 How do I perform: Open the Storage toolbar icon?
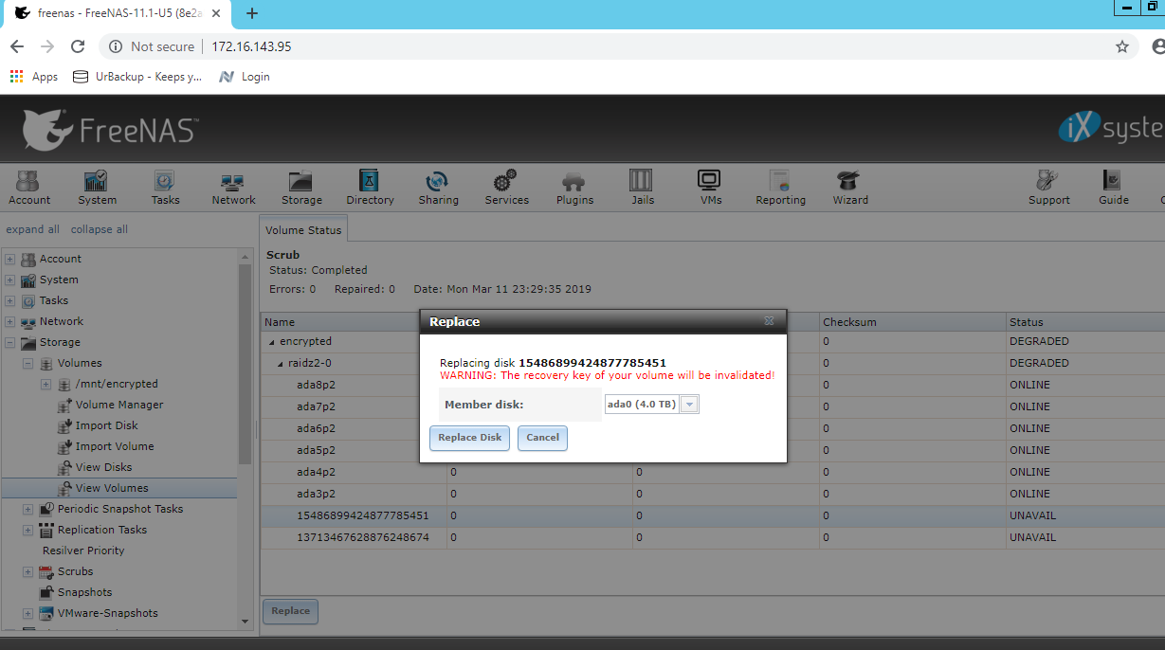pyautogui.click(x=301, y=188)
